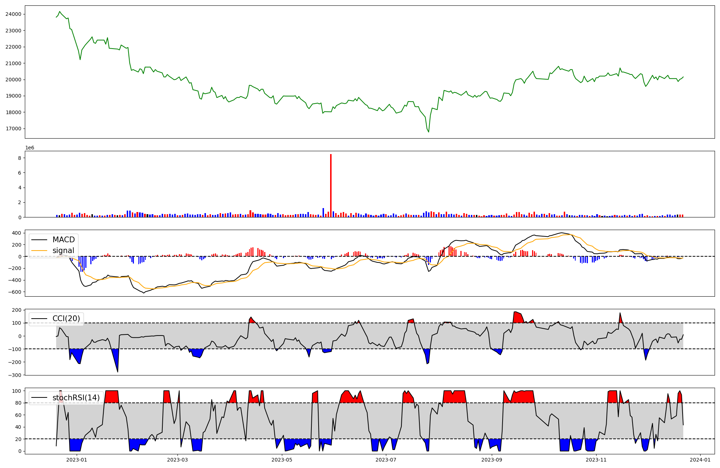Click the signal legend label
This screenshot has width=720, height=468.
click(63, 251)
